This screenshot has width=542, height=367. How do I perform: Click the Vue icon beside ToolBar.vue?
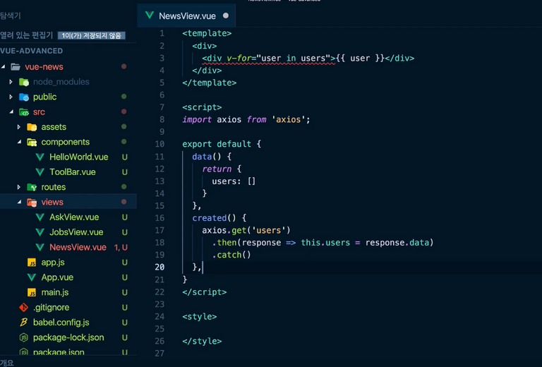click(x=40, y=172)
